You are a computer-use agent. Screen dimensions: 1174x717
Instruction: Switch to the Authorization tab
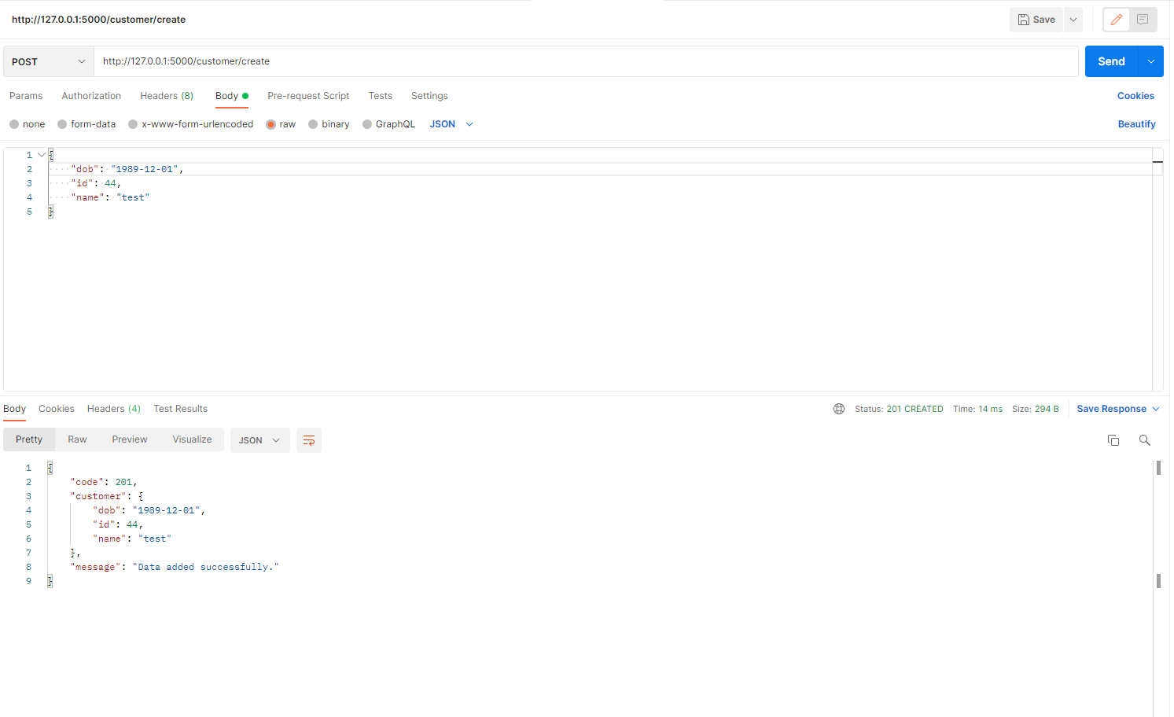click(91, 96)
